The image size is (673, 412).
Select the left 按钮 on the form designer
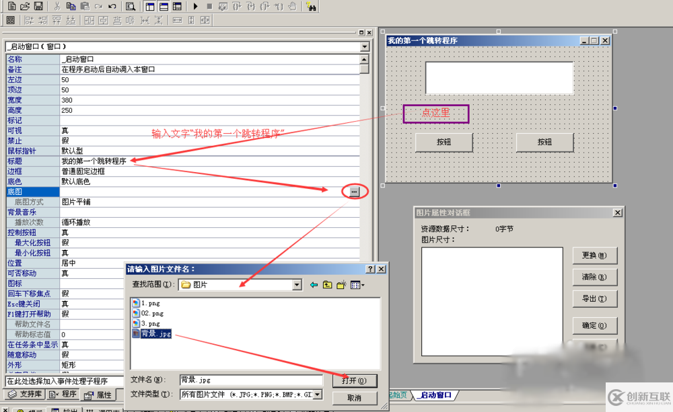444,142
